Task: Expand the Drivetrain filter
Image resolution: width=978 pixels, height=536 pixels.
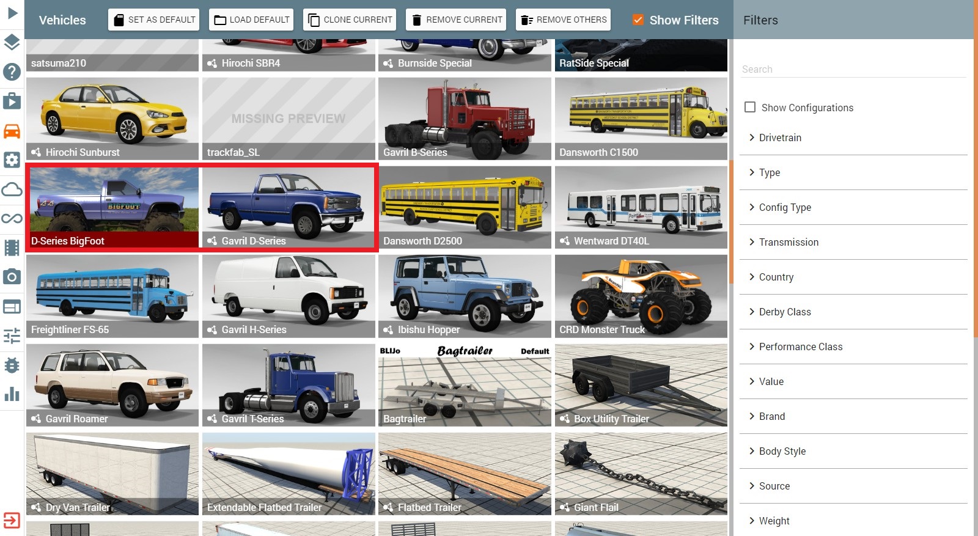Action: (853, 138)
